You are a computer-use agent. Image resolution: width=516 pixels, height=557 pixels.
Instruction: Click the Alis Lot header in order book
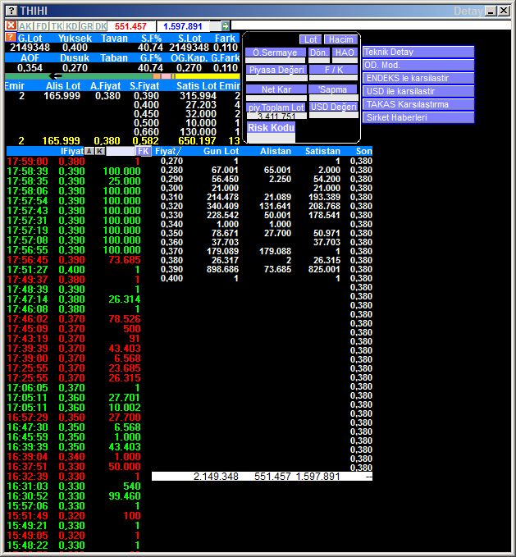coord(63,86)
